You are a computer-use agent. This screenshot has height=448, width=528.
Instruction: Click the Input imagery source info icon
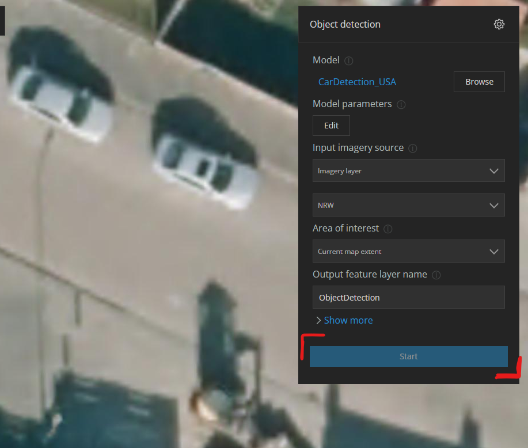(412, 148)
